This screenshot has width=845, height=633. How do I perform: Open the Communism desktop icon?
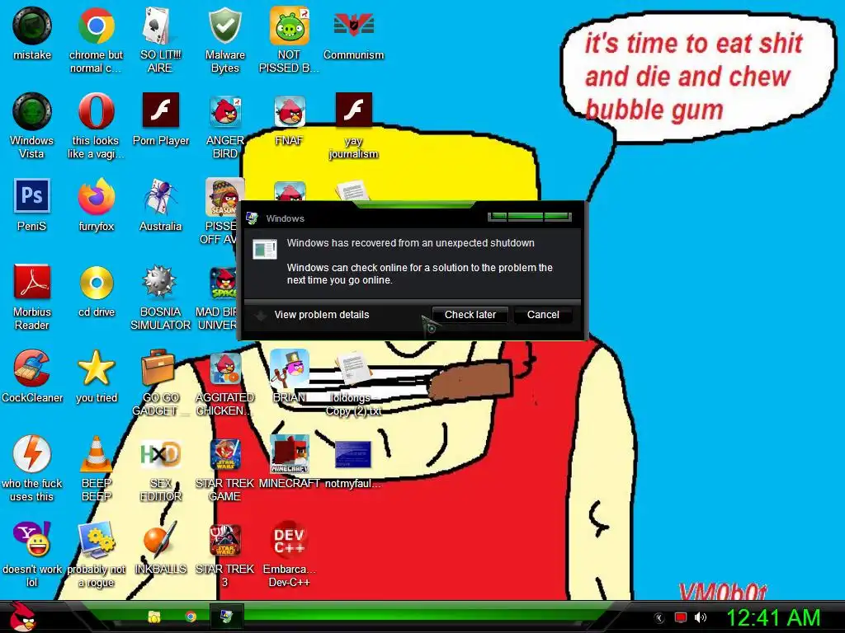353,33
